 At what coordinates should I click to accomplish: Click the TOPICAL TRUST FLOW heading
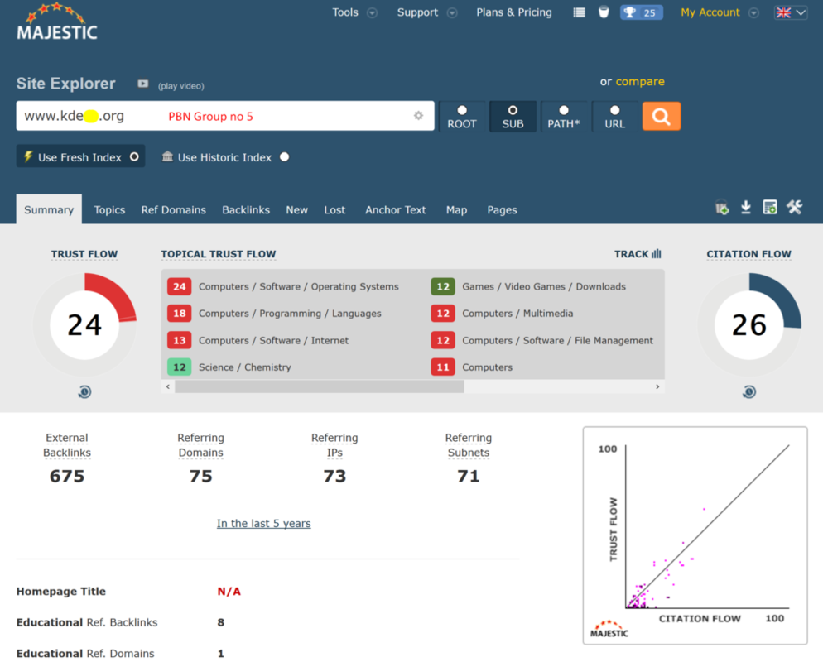point(219,254)
